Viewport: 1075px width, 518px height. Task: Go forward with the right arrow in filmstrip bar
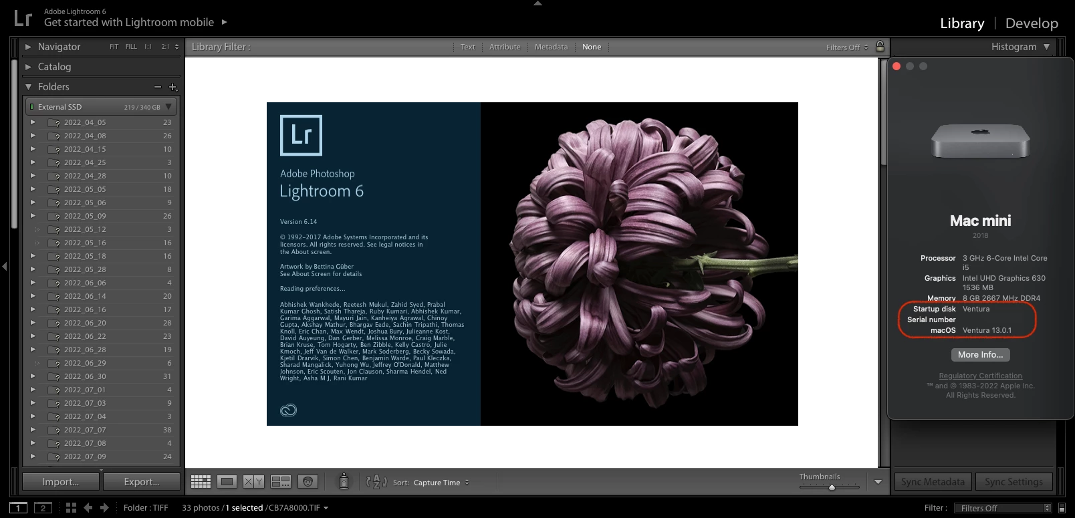pyautogui.click(x=104, y=508)
